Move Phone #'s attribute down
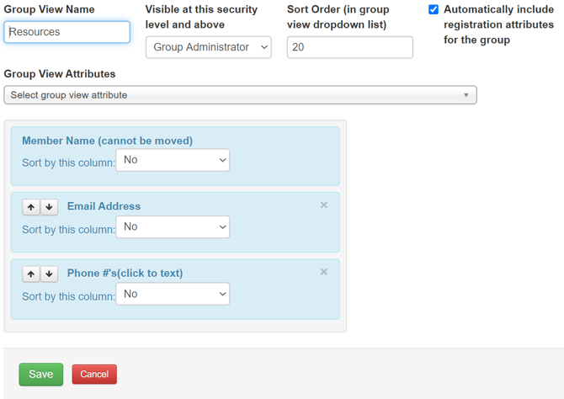This screenshot has height=399, width=564. tap(50, 274)
